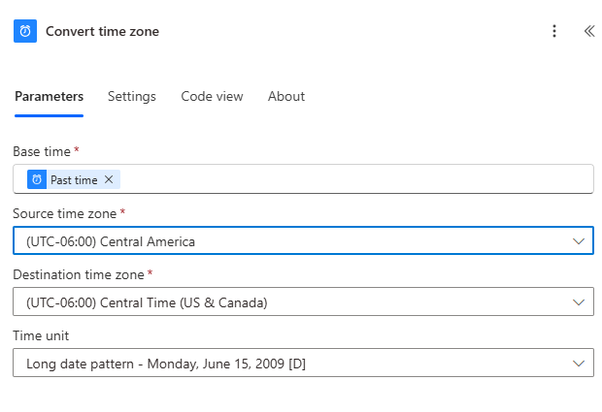Click the Central Time (US & Canada) field

[x=291, y=302]
